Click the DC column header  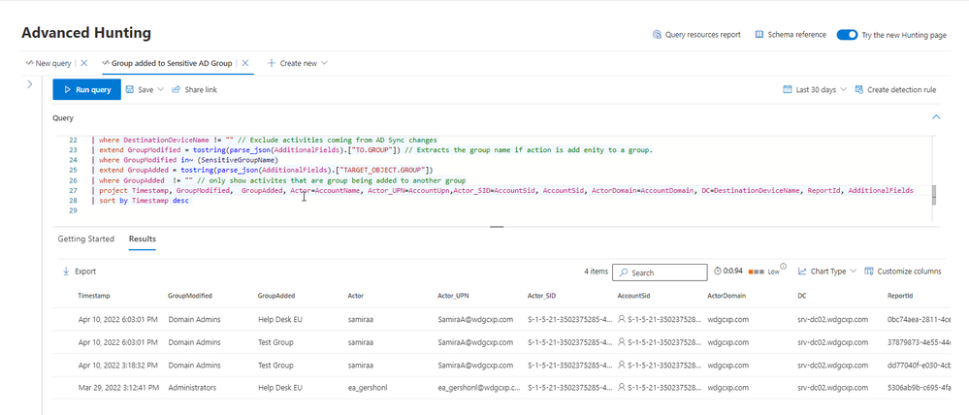tap(802, 296)
